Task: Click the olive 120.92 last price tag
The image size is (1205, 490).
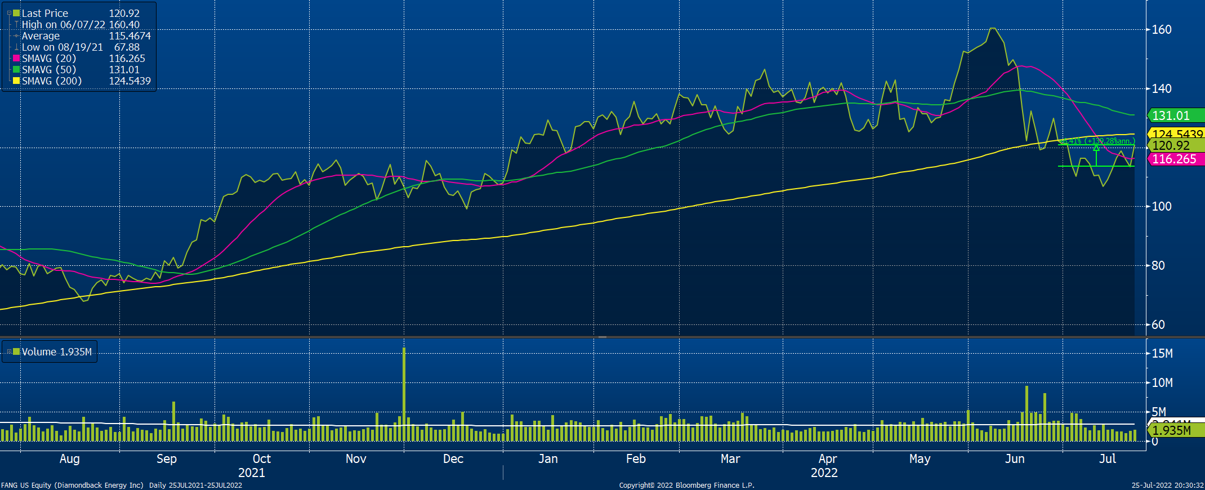Action: 1176,145
